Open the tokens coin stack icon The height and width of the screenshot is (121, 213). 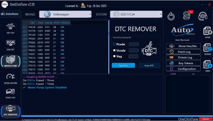pyautogui.click(x=187, y=15)
